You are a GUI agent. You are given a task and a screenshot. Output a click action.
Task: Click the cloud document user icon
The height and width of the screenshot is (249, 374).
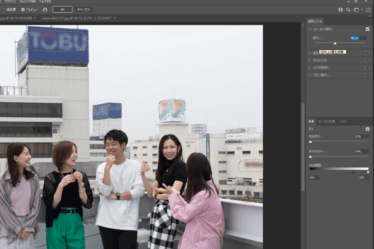[340, 10]
